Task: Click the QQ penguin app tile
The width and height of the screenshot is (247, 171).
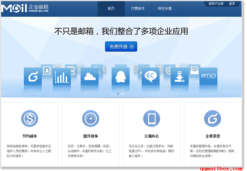Action: [x=121, y=76]
